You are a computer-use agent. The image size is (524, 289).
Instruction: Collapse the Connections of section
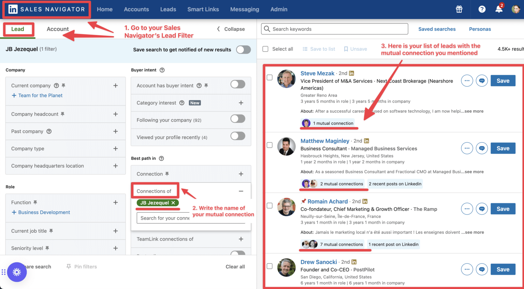[241, 191]
